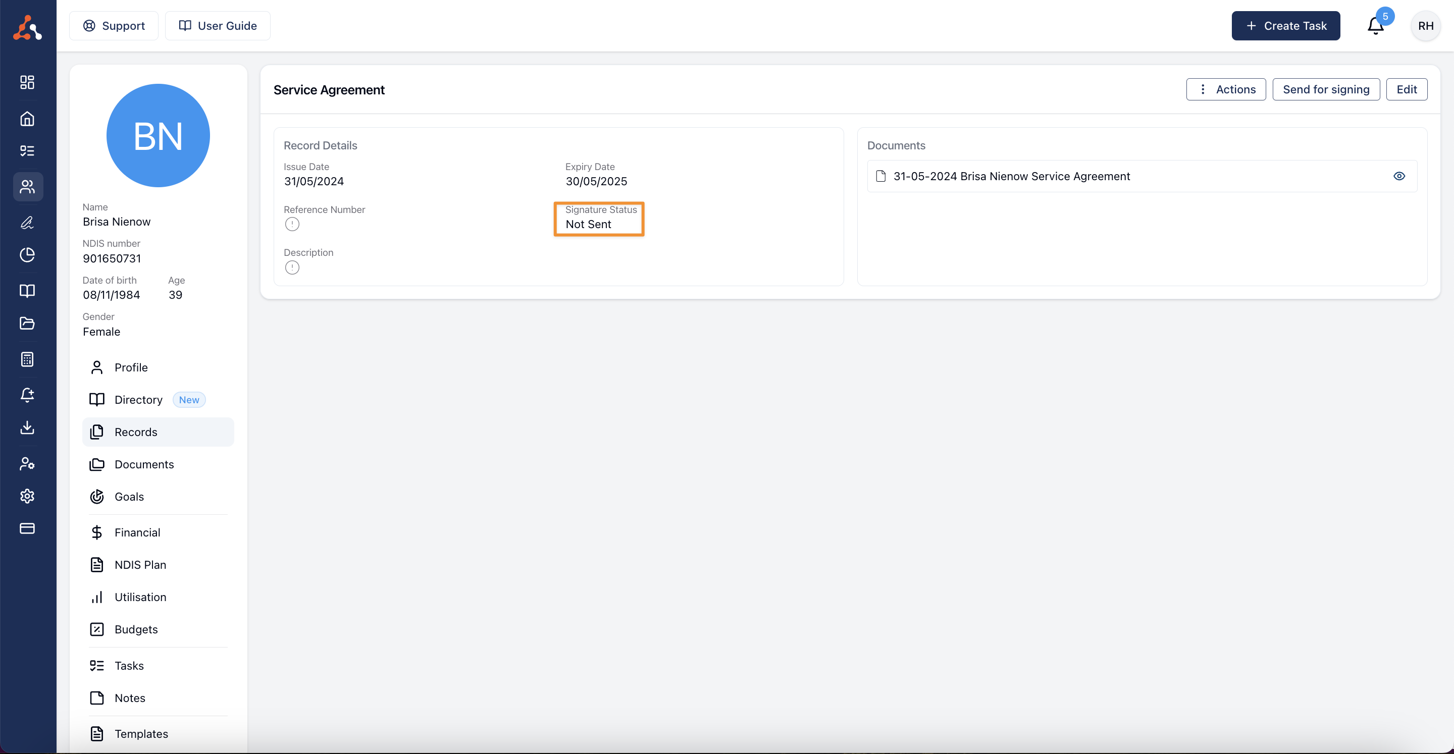
Task: Open the User Guide link
Action: [217, 26]
